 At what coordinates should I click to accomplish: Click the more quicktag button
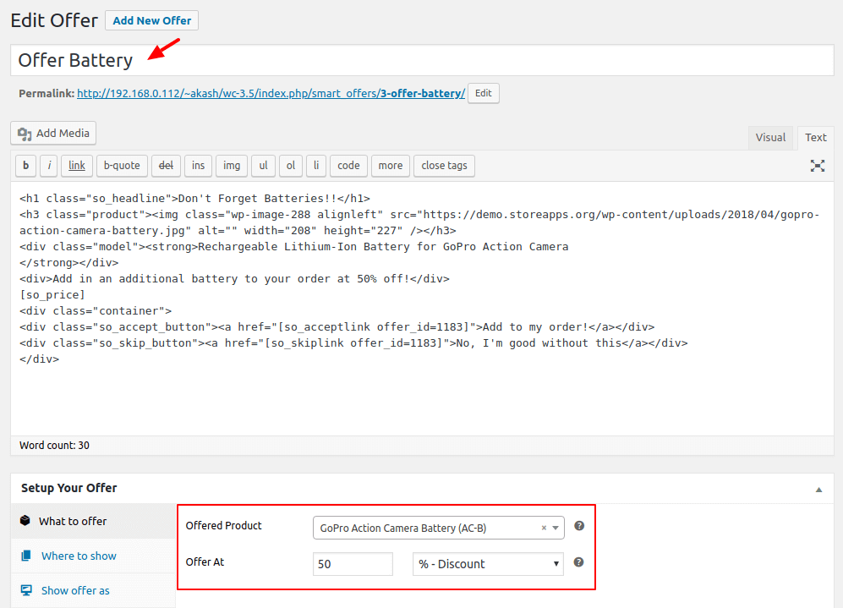pos(391,166)
